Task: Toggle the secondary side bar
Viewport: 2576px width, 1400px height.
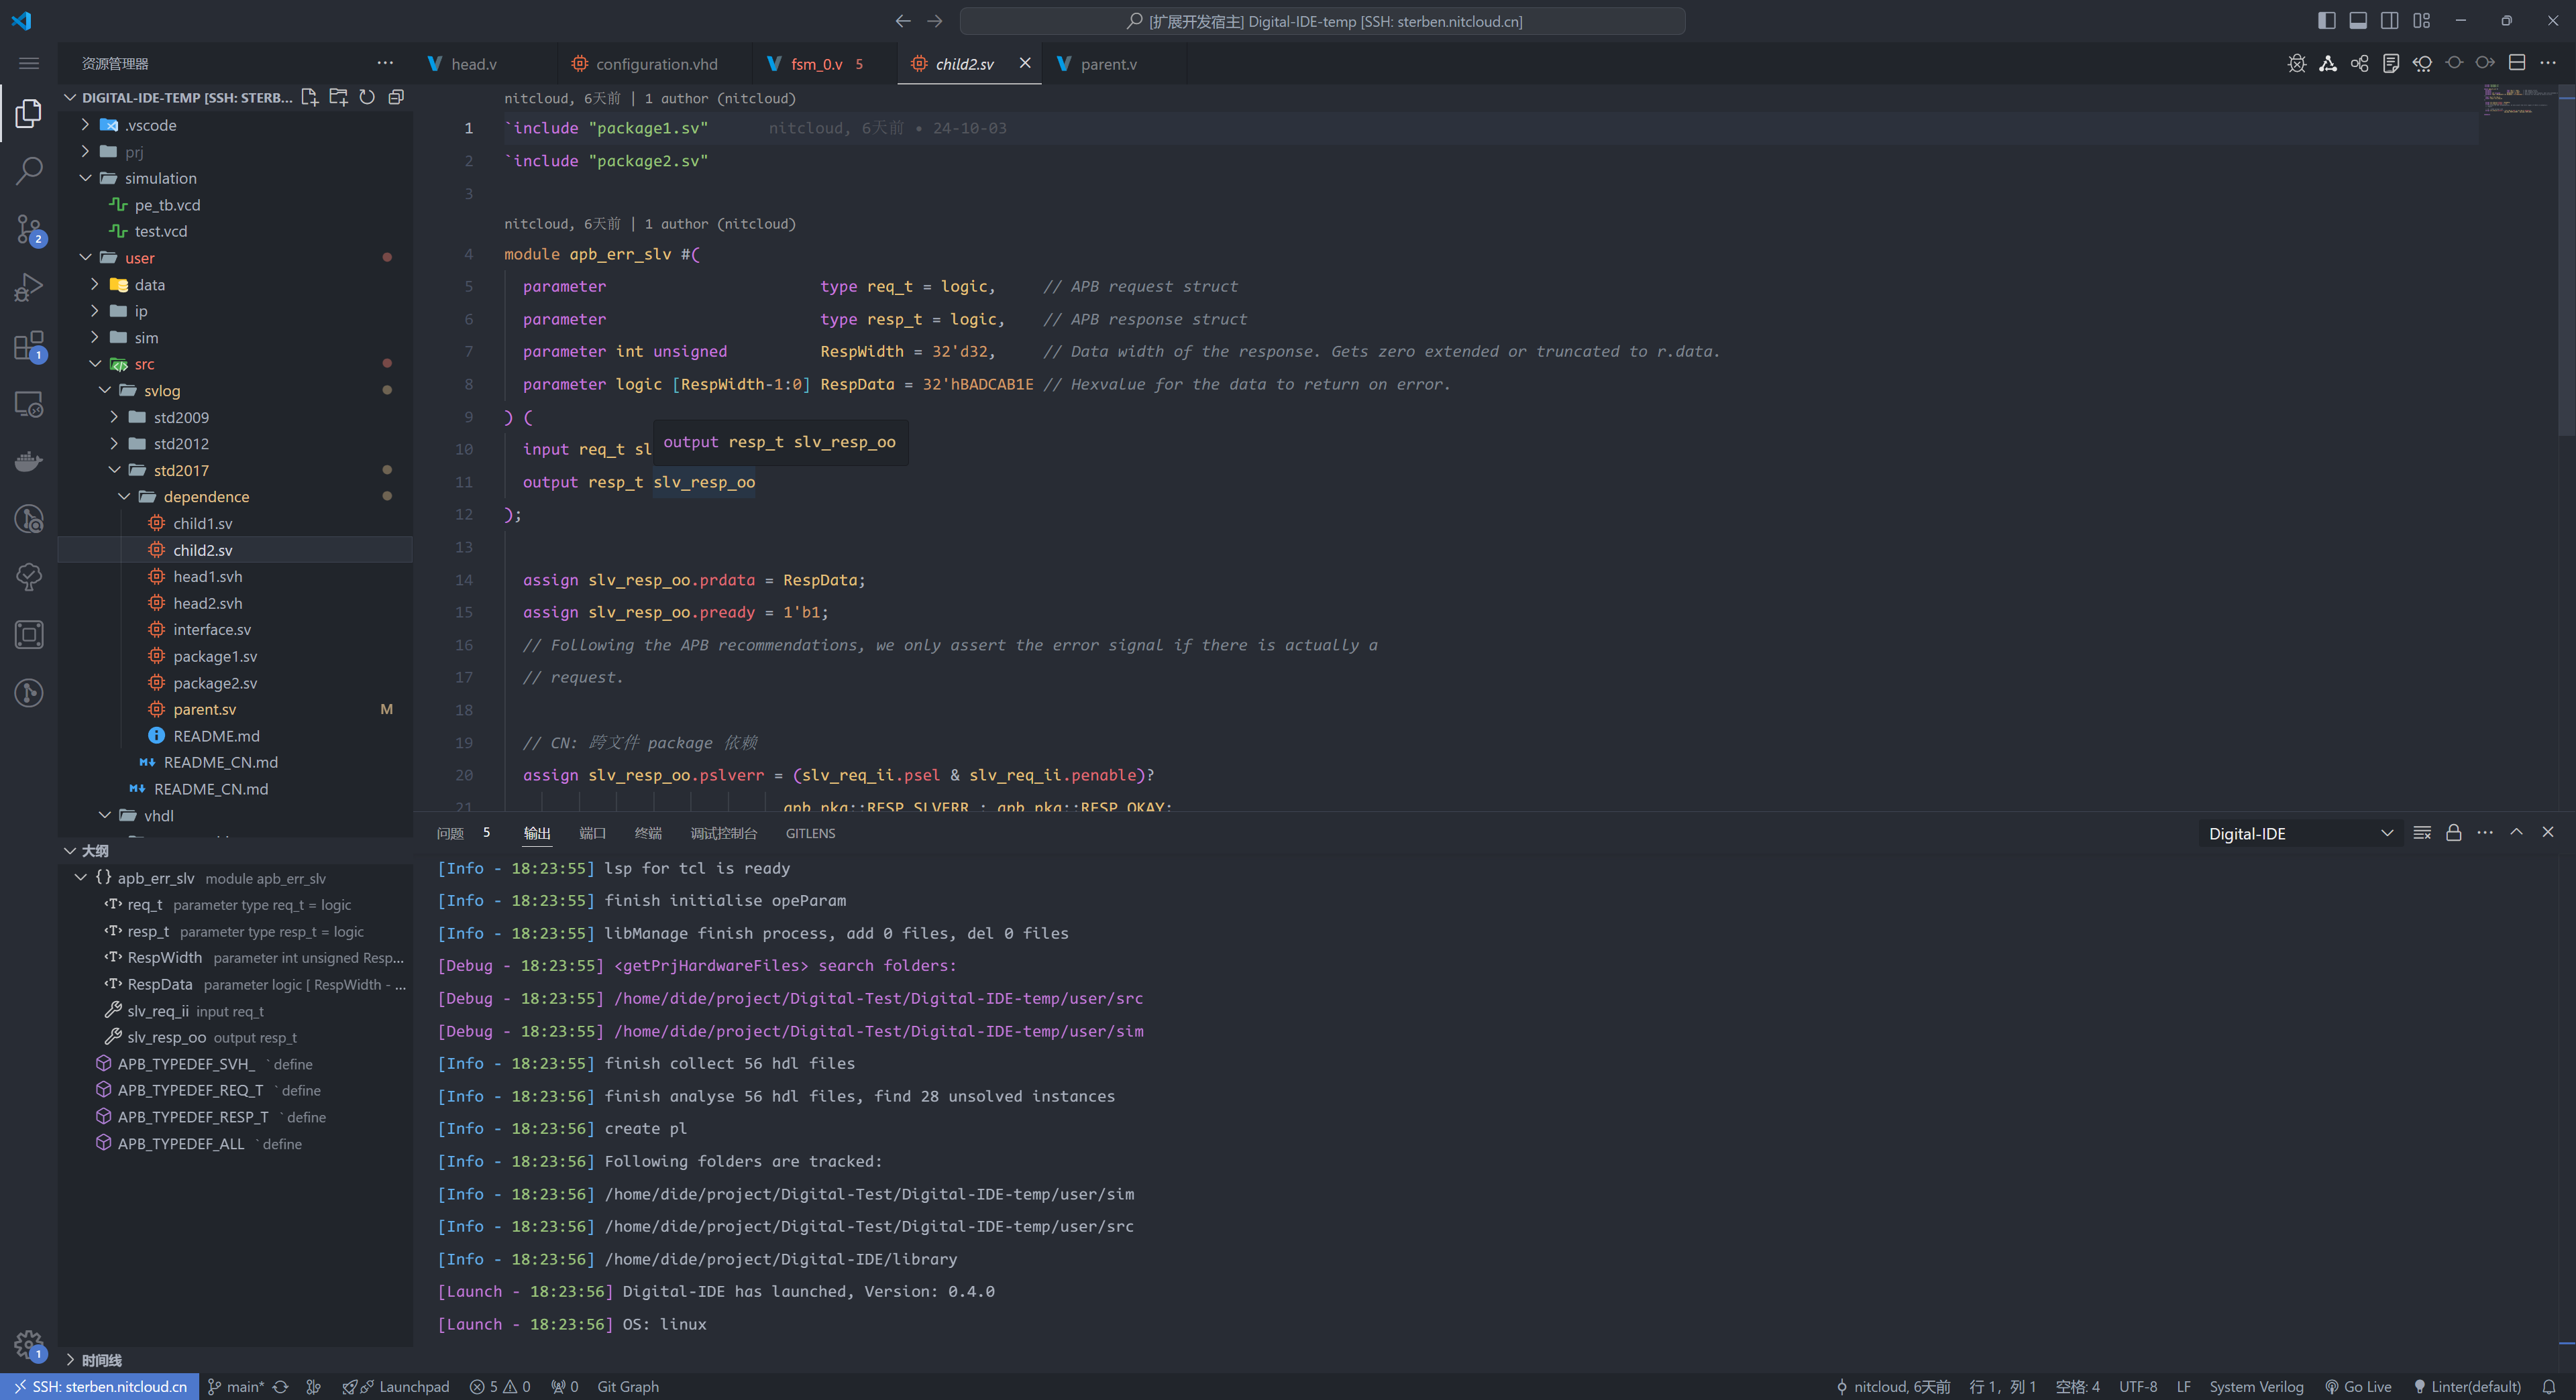Action: pos(2389,20)
